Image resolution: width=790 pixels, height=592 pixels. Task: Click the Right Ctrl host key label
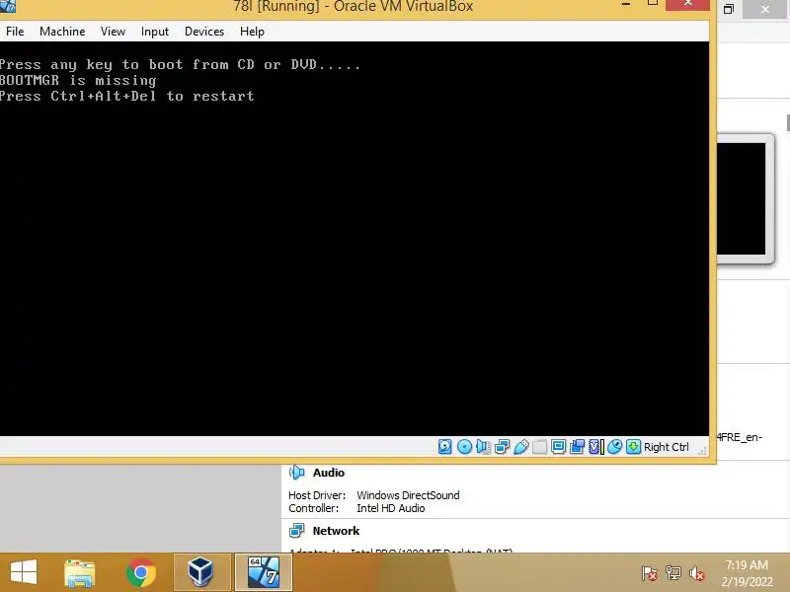pos(666,447)
